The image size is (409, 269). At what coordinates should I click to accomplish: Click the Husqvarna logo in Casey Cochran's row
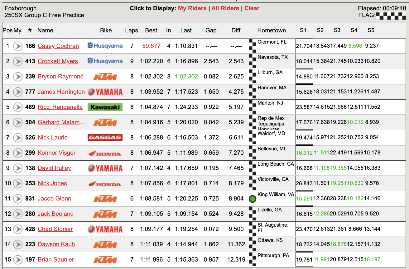click(105, 46)
